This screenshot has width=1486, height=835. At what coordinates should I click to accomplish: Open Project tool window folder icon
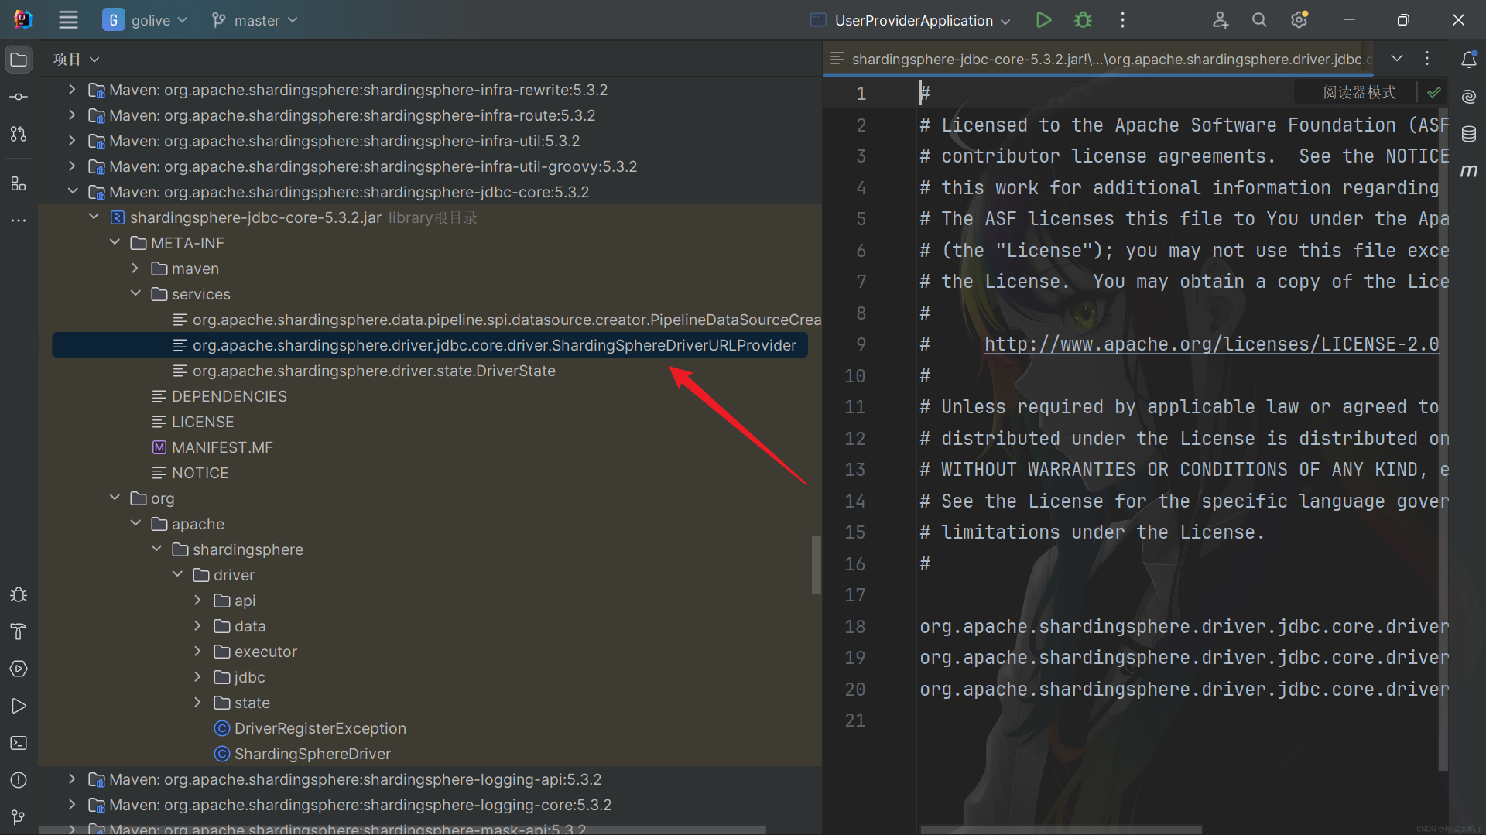[x=19, y=60]
